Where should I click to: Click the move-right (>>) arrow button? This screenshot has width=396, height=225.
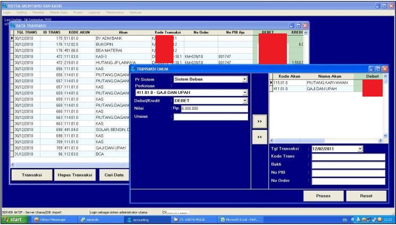pos(260,121)
